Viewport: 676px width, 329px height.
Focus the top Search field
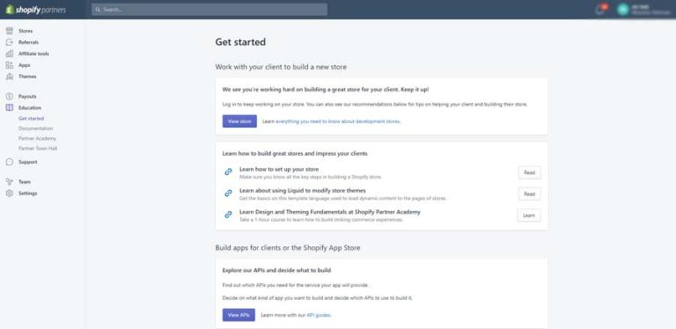click(x=209, y=10)
